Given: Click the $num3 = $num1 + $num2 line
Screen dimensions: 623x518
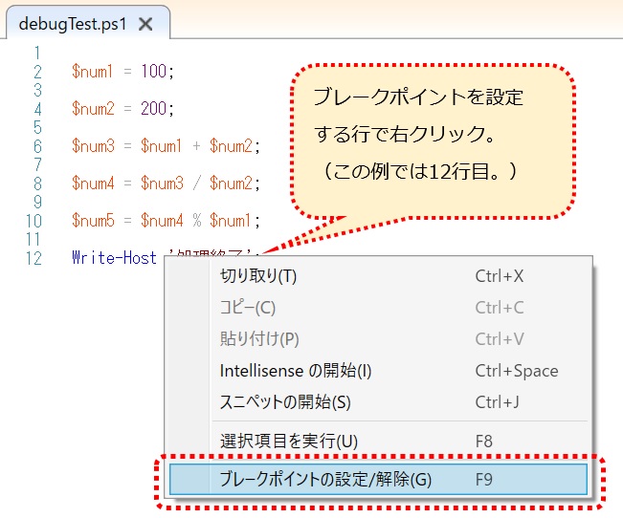Looking at the screenshot, I should (x=165, y=146).
